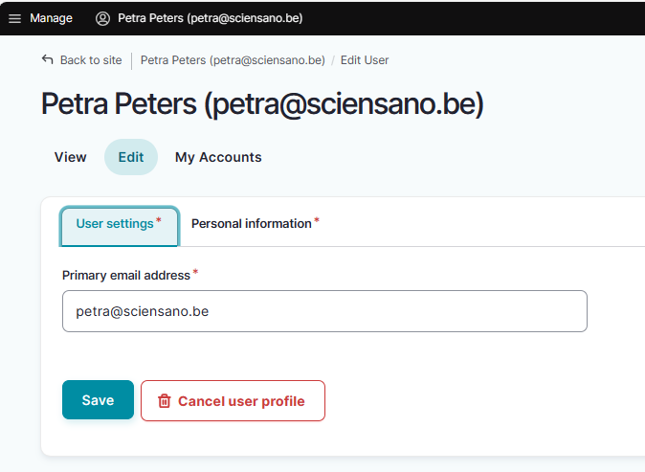
Task: Click the Edit User breadcrumb text
Action: [x=365, y=60]
